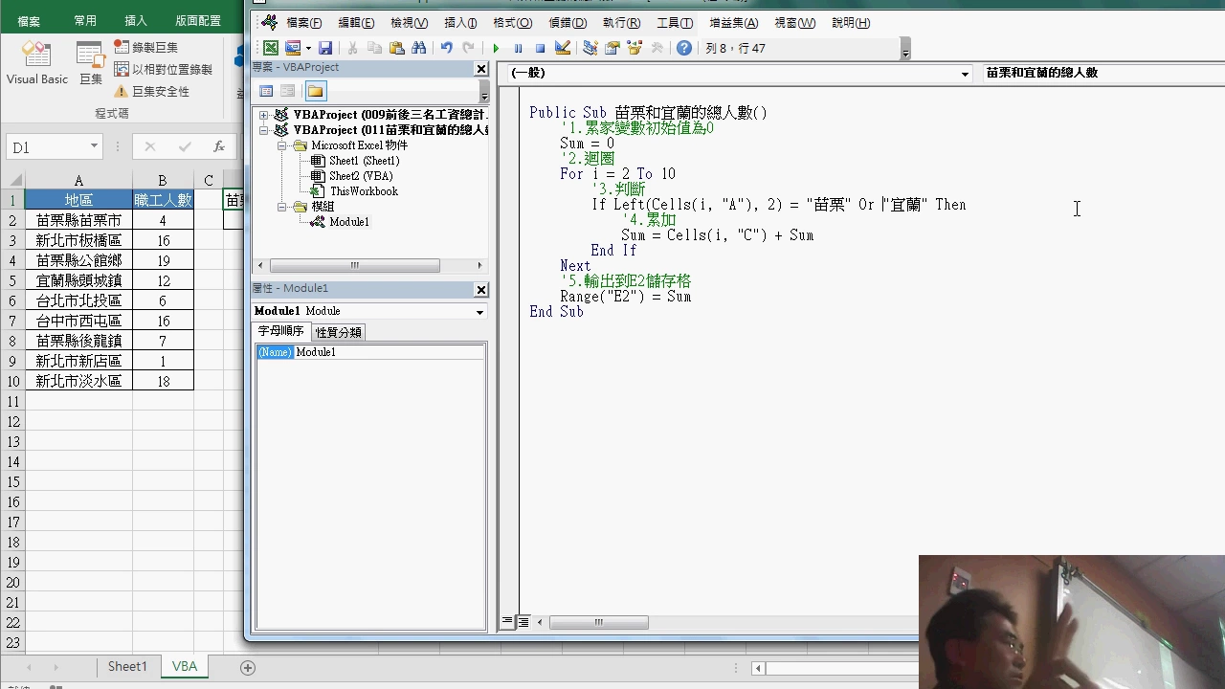The height and width of the screenshot is (689, 1225).
Task: Click View Code icon in project pane
Action: point(266,91)
